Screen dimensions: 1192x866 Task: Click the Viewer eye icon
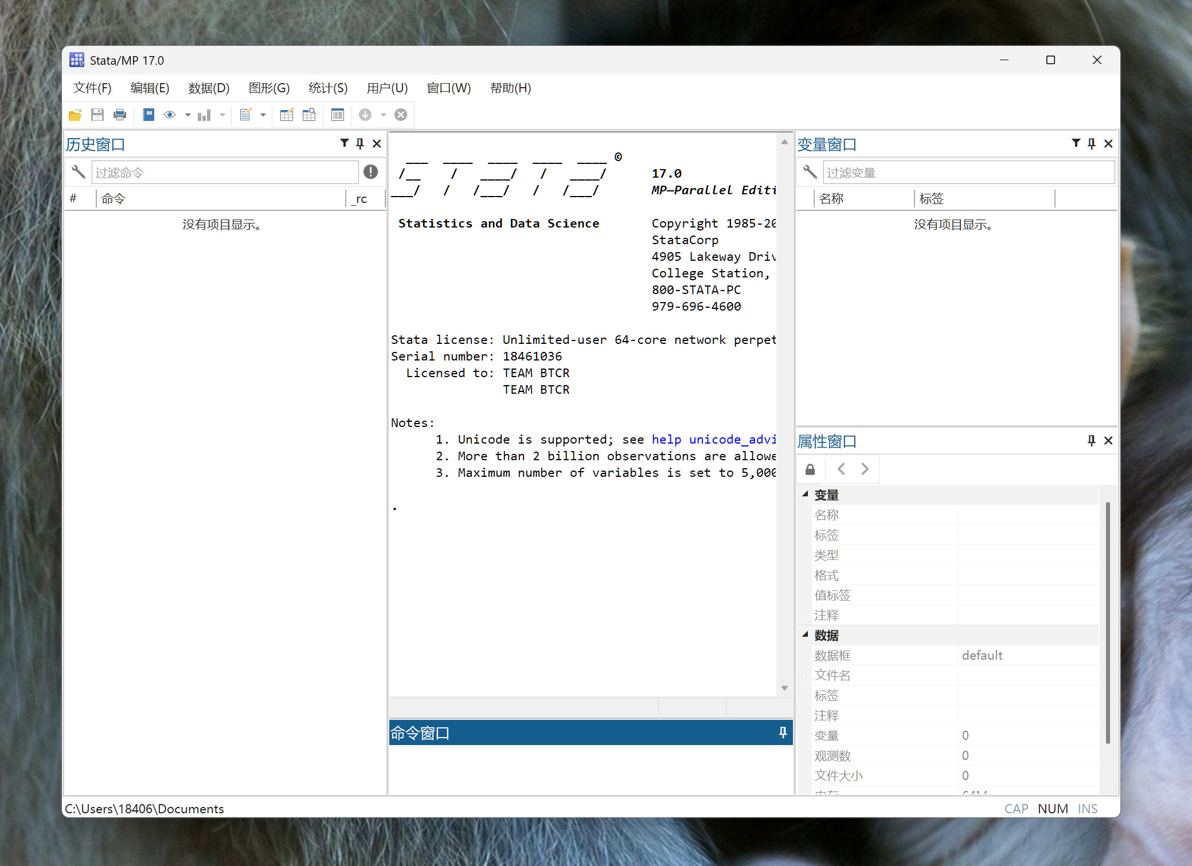[x=170, y=115]
